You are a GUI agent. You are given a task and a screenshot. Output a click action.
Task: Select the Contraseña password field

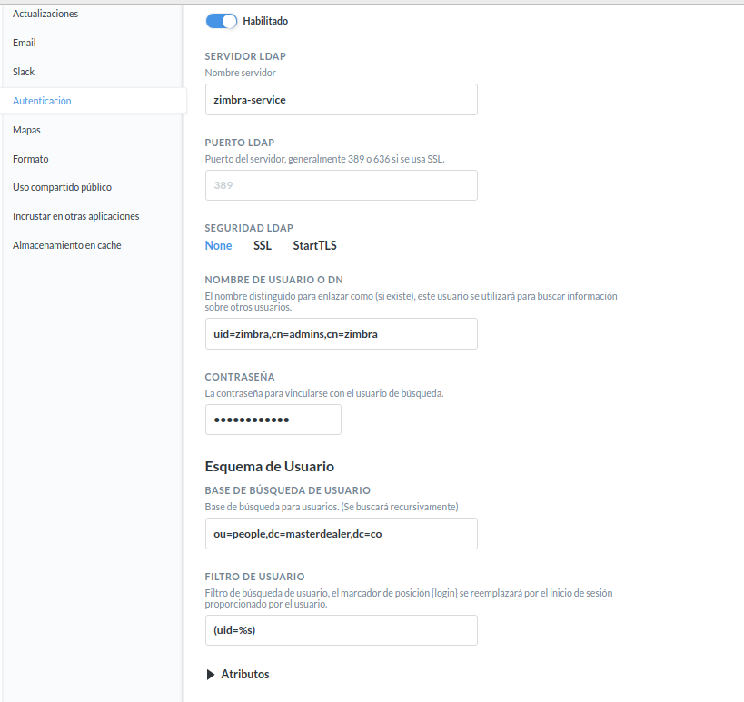(273, 420)
